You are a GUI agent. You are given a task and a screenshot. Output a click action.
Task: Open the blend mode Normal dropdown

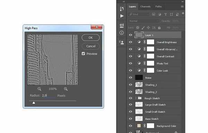(144, 21)
